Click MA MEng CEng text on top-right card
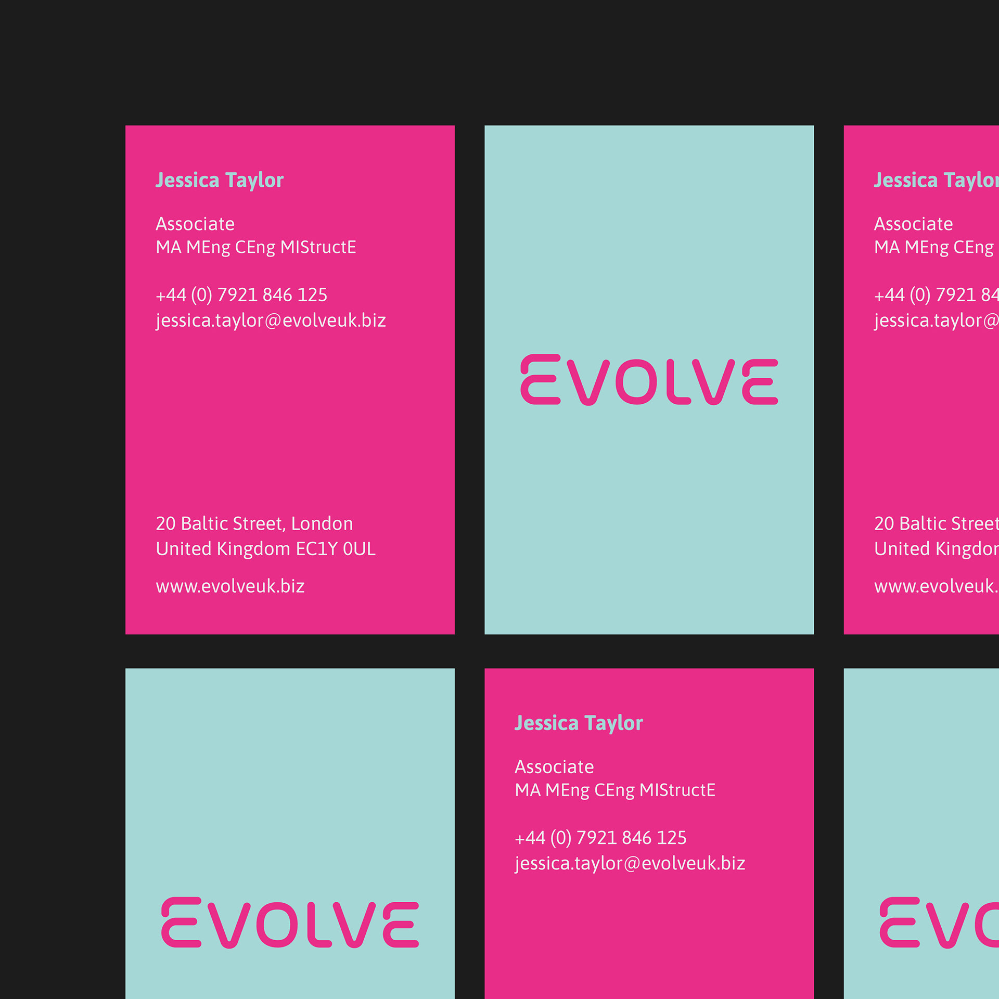This screenshot has height=999, width=999. click(x=934, y=247)
